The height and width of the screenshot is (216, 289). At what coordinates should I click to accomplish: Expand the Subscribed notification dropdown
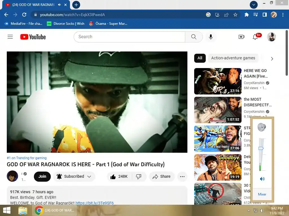coord(74,177)
